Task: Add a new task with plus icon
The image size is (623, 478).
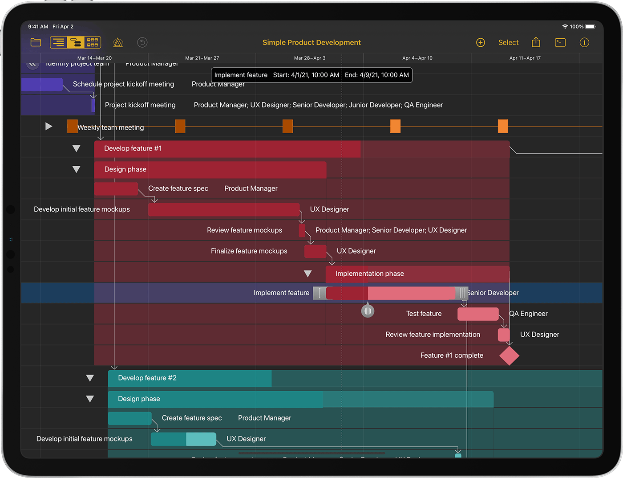Action: coord(481,43)
